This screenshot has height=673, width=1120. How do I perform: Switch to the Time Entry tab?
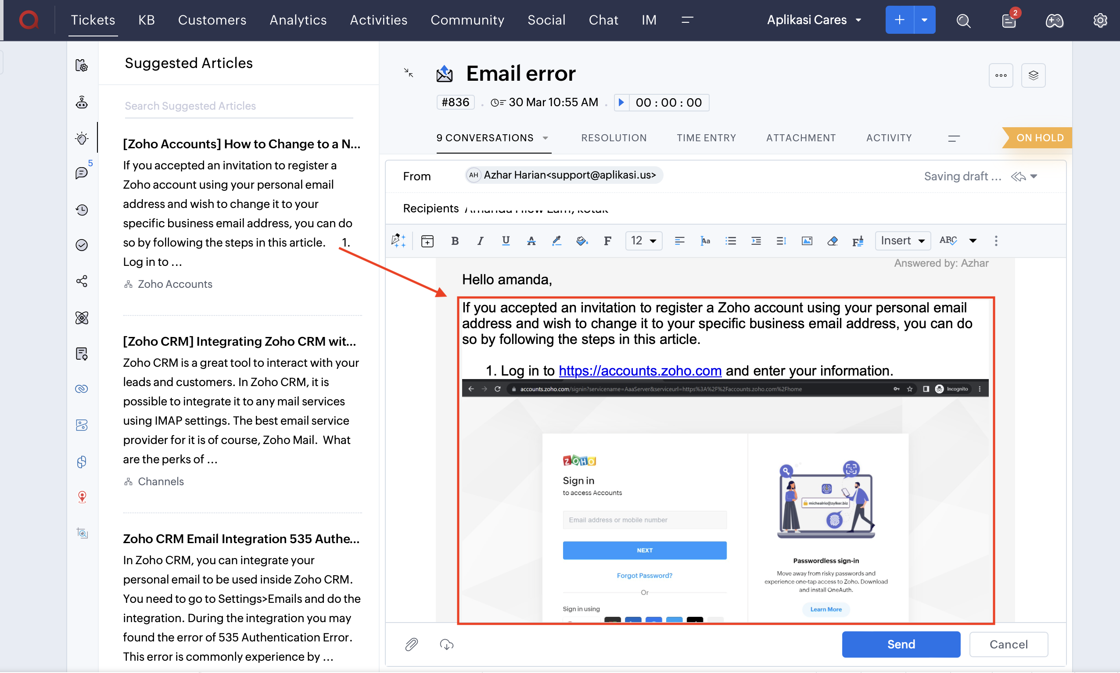pos(706,138)
